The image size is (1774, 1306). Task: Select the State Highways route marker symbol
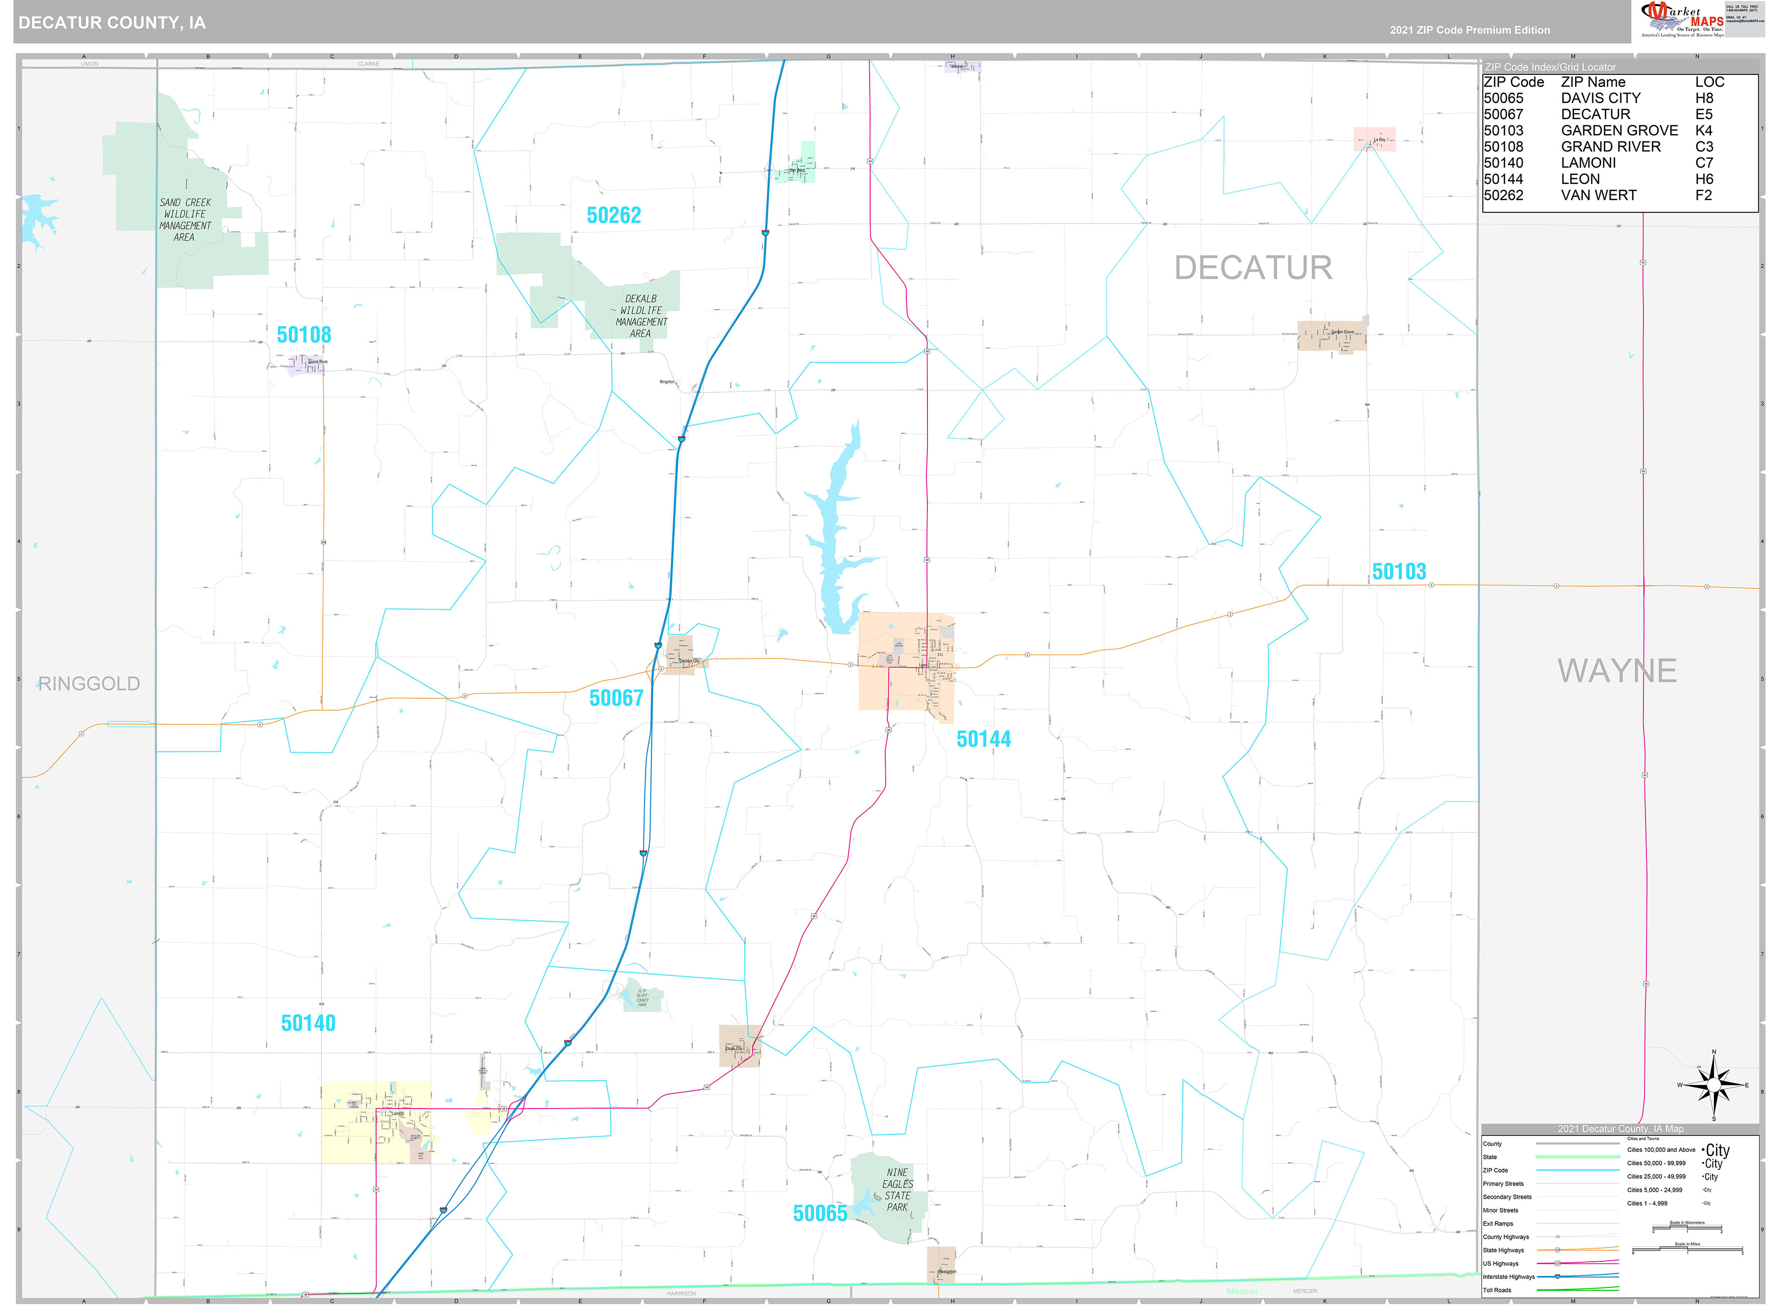[1558, 1251]
